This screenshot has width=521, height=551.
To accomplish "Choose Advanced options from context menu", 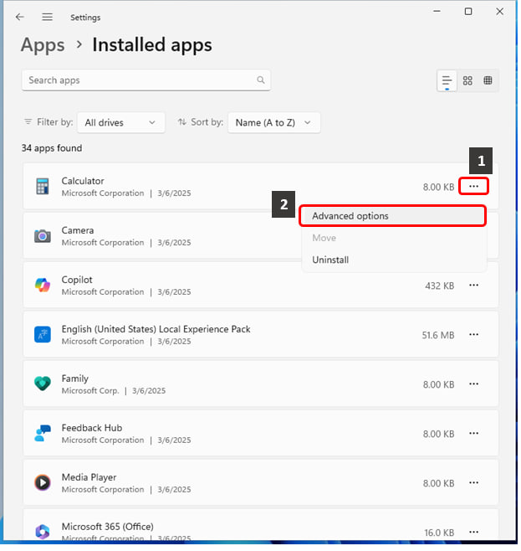I will pyautogui.click(x=392, y=216).
